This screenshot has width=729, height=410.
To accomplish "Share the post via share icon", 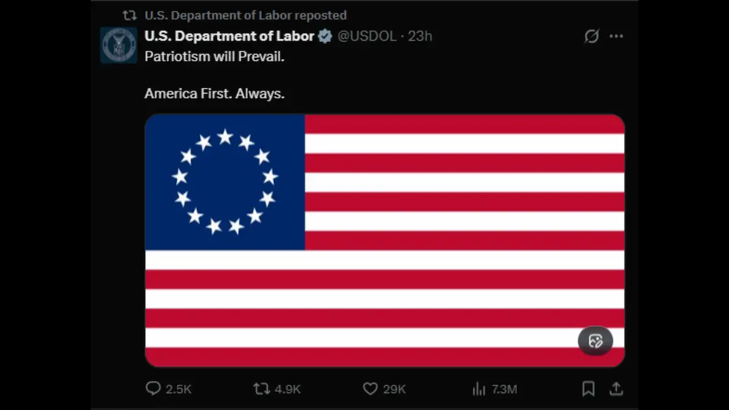I will coord(615,388).
